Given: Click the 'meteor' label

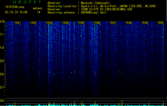Looking at the screenshot, I should (x=38, y=8).
